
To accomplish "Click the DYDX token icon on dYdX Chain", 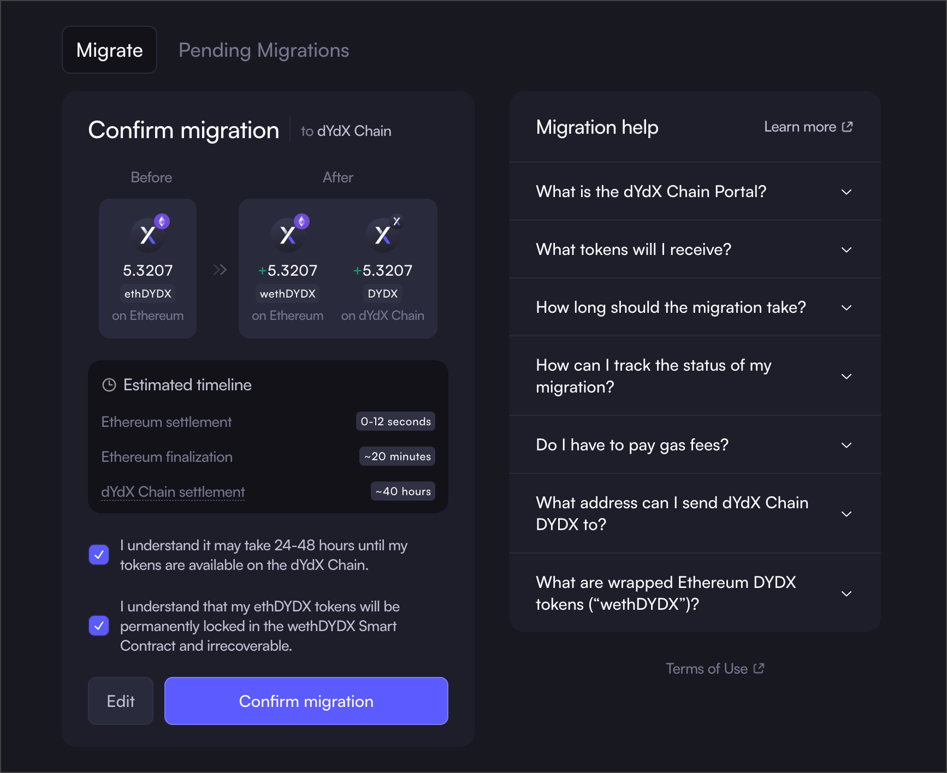I will pos(383,234).
